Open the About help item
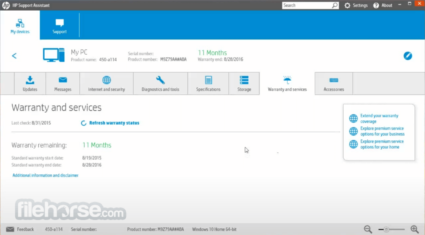The image size is (425, 235). 382,5
